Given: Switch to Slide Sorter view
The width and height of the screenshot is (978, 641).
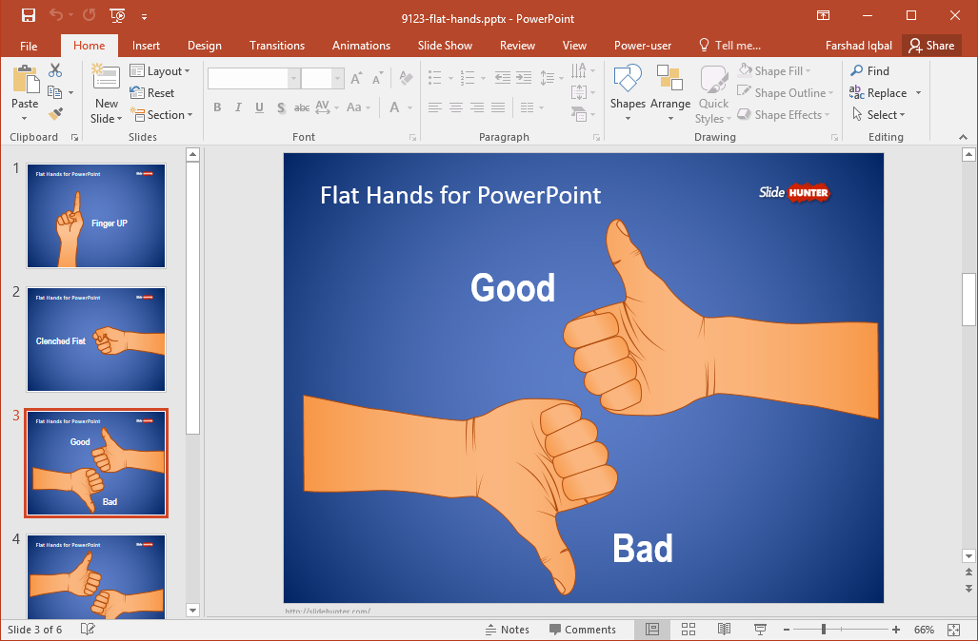Looking at the screenshot, I should 688,630.
